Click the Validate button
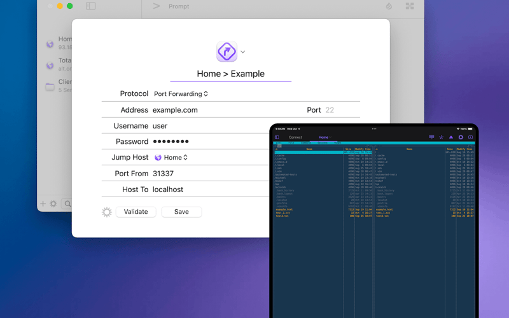The image size is (509, 318). click(136, 212)
